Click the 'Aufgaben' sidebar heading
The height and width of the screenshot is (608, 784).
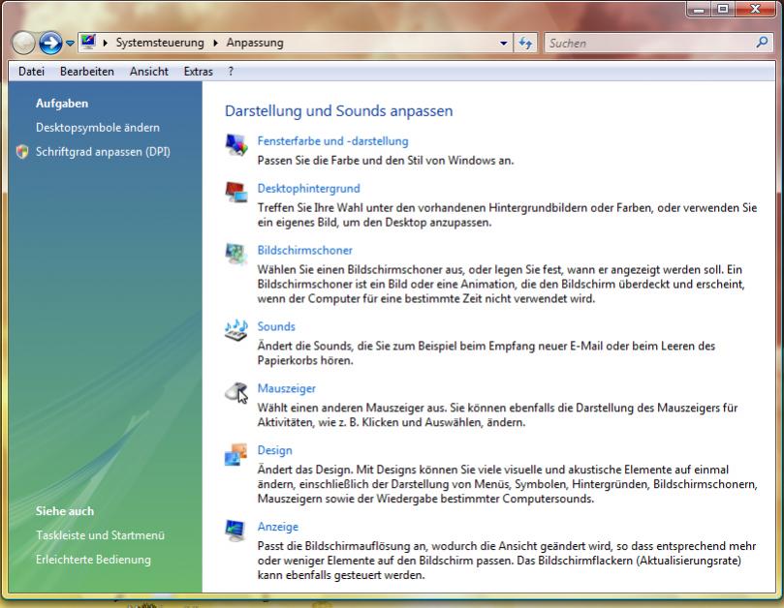(x=61, y=104)
